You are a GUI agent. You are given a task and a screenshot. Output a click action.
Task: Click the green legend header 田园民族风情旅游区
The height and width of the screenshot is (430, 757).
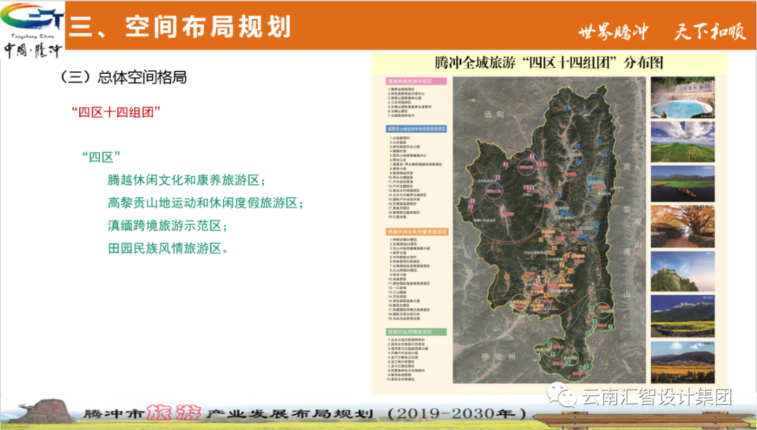tap(416, 332)
